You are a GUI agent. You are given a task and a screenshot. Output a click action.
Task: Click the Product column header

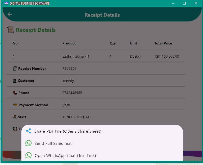pos(69,43)
